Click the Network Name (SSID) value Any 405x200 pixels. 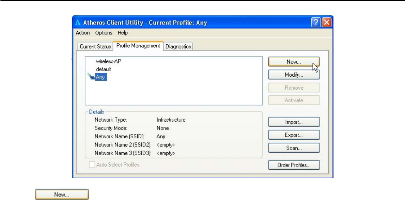point(161,136)
